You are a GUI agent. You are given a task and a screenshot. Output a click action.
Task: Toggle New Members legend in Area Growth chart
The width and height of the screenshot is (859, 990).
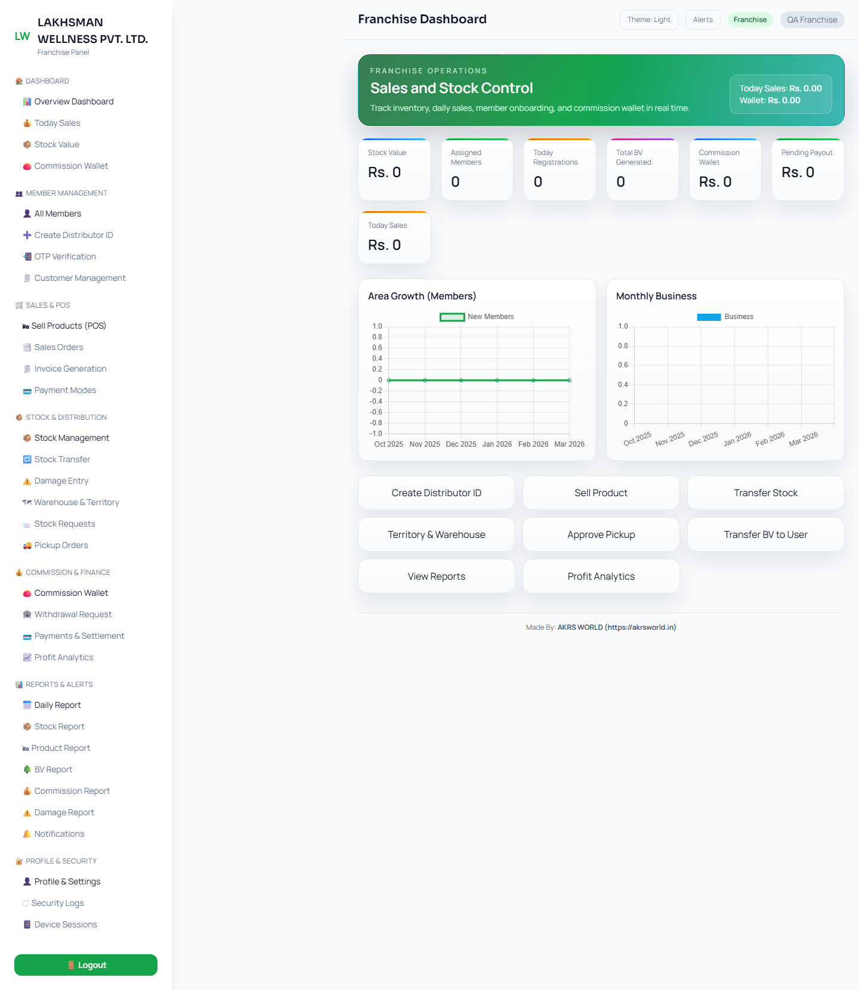476,317
